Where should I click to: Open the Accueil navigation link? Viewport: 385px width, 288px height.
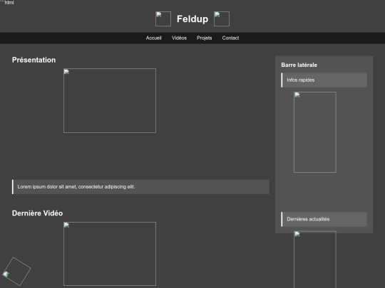(154, 38)
